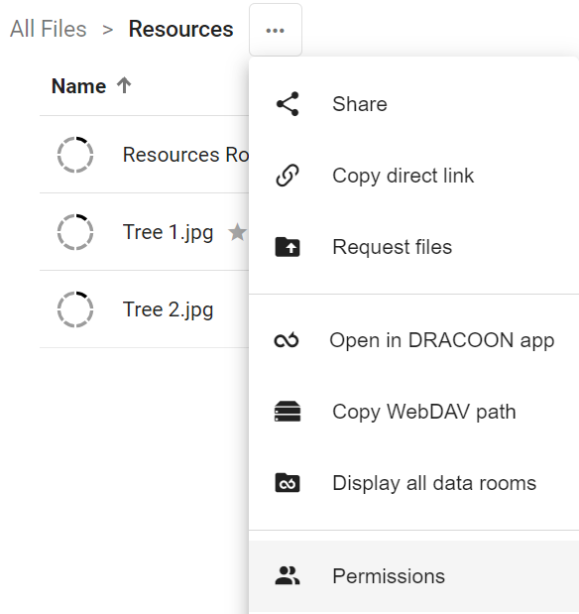This screenshot has width=579, height=614.
Task: Click the DRACOON infinity logo icon
Action: click(287, 340)
